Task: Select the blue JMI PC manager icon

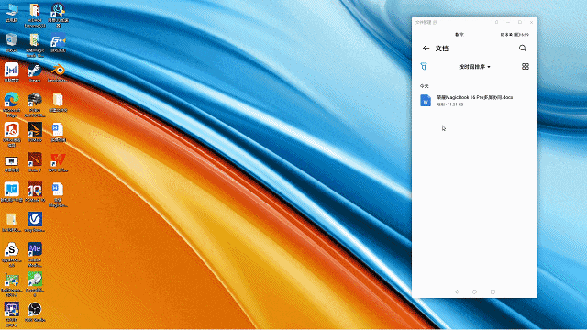Action: pos(12,73)
